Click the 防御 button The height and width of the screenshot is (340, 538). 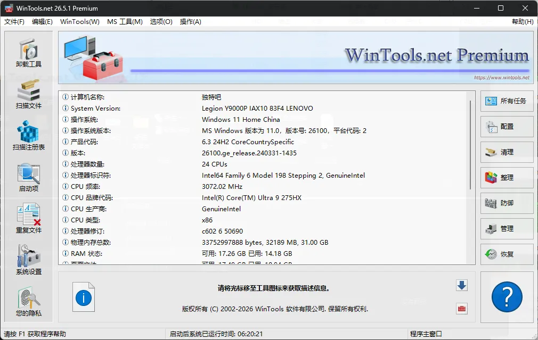point(507,203)
